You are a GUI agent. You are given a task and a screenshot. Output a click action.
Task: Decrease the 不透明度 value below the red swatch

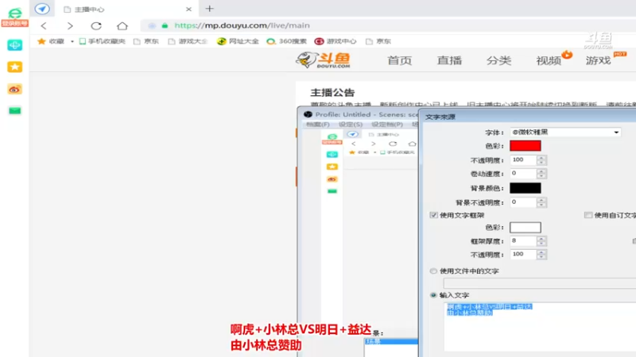point(541,163)
